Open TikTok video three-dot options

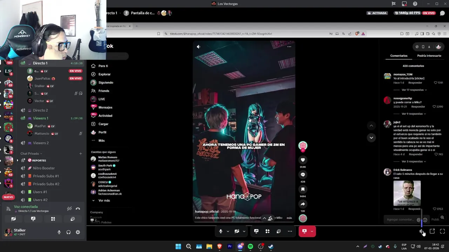pyautogui.click(x=289, y=47)
